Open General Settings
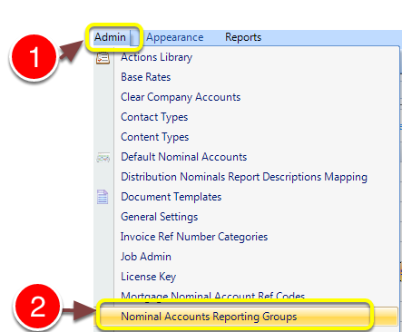Screen dimensions: 402x332 point(160,217)
